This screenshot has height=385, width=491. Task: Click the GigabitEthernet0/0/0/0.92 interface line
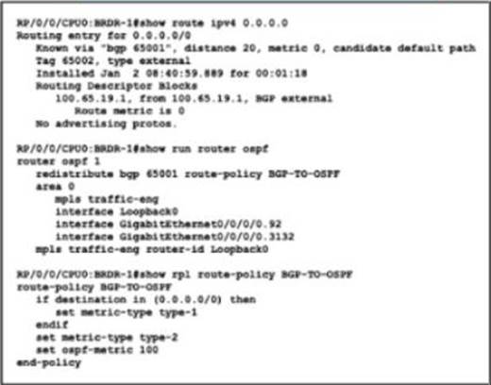tap(168, 225)
